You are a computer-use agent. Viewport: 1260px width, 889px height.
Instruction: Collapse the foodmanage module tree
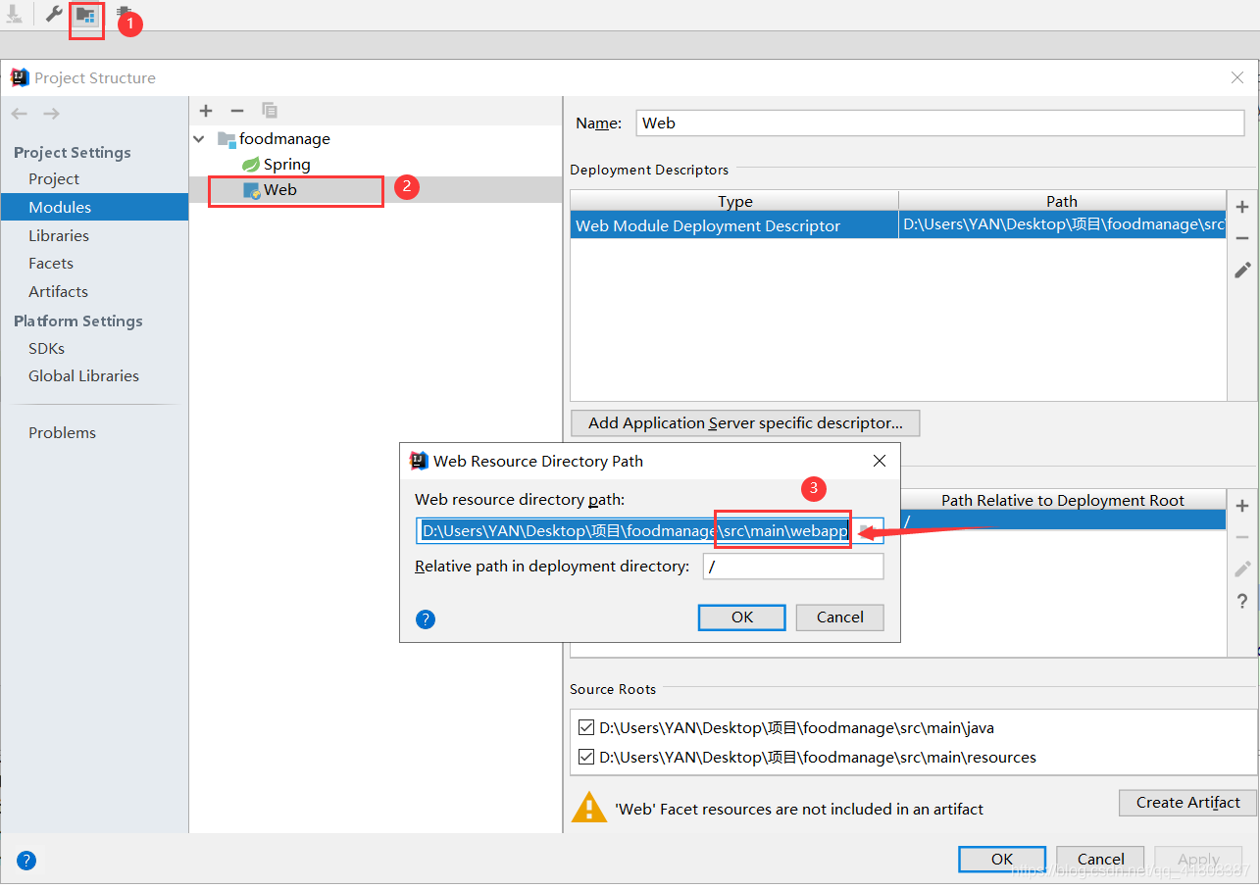[x=200, y=139]
